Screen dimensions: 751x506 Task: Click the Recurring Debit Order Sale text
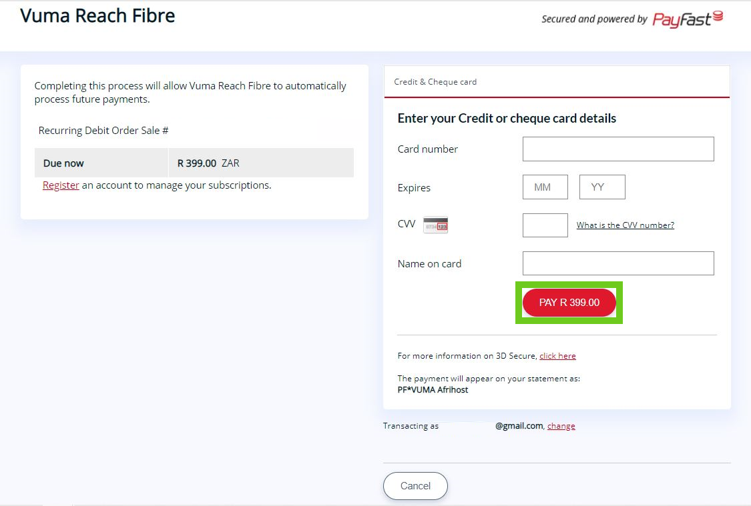click(x=103, y=131)
